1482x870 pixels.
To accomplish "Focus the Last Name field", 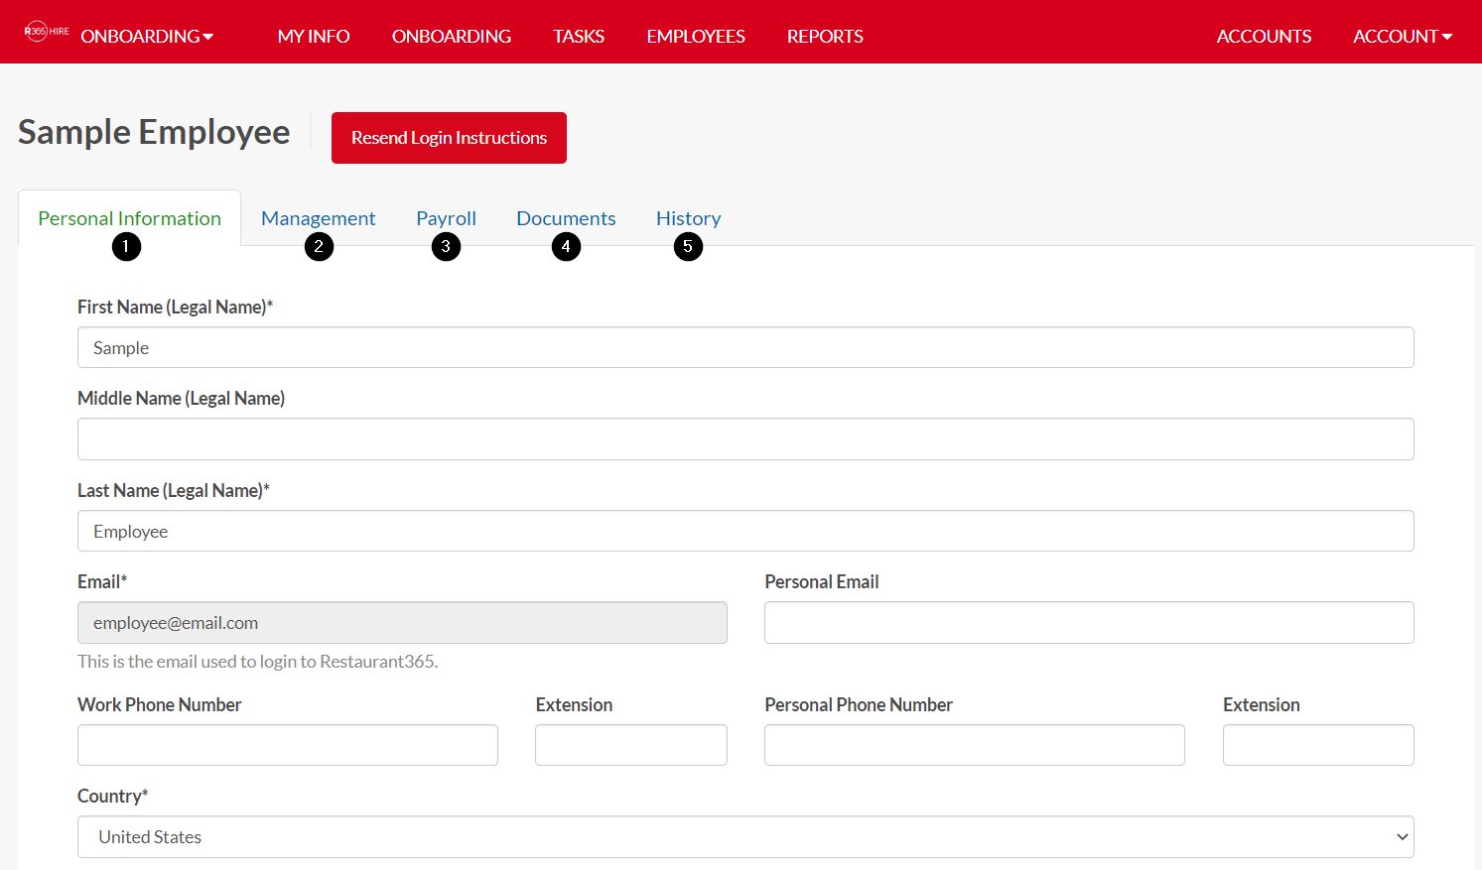I will point(745,531).
